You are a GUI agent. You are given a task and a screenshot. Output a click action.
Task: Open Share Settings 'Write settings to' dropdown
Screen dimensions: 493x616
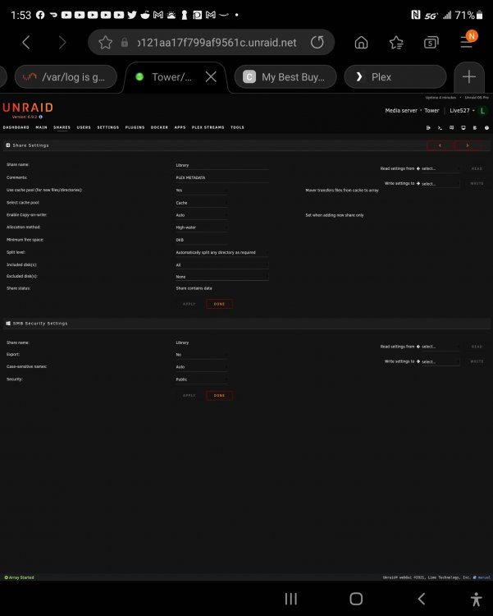pos(440,183)
